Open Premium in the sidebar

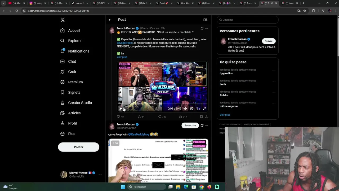72,82
